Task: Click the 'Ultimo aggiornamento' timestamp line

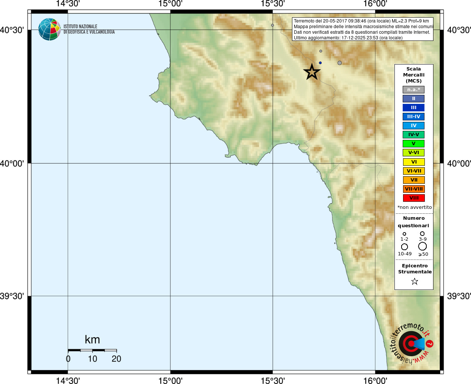Action: (x=348, y=38)
